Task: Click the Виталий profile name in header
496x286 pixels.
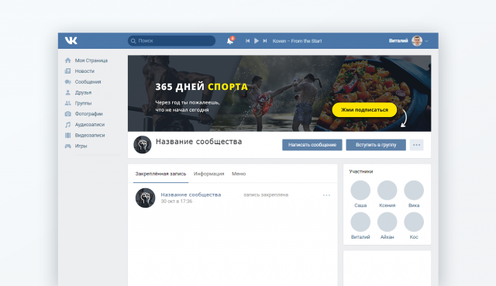Action: click(398, 40)
